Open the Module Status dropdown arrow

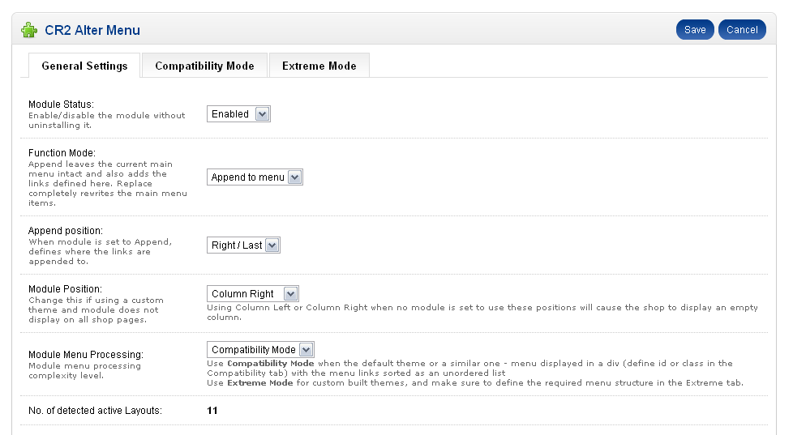point(262,114)
